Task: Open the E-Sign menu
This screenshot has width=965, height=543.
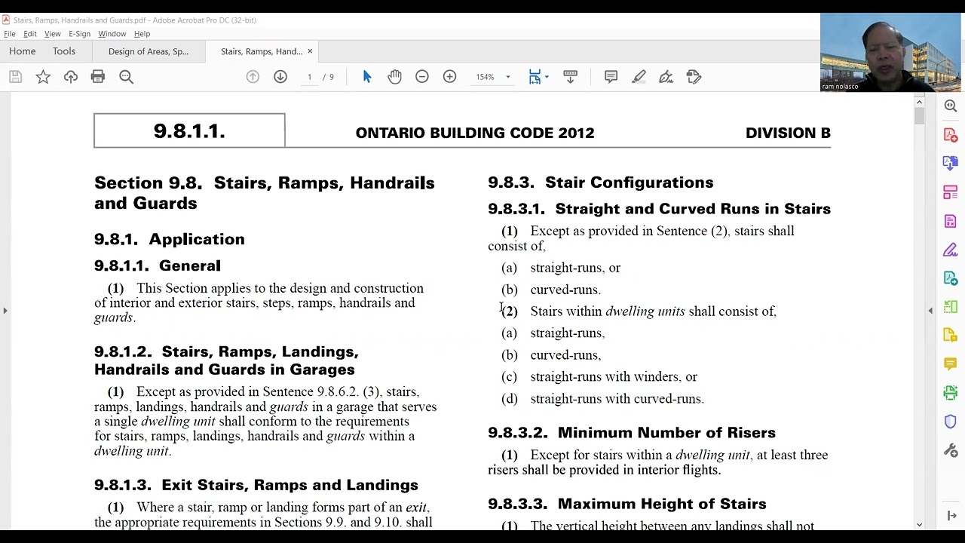Action: point(79,34)
